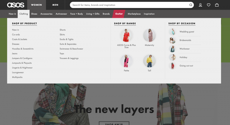Image resolution: width=230 pixels, height=125 pixels.
Task: Click the Bridesmaids text label
Action: 185,40
